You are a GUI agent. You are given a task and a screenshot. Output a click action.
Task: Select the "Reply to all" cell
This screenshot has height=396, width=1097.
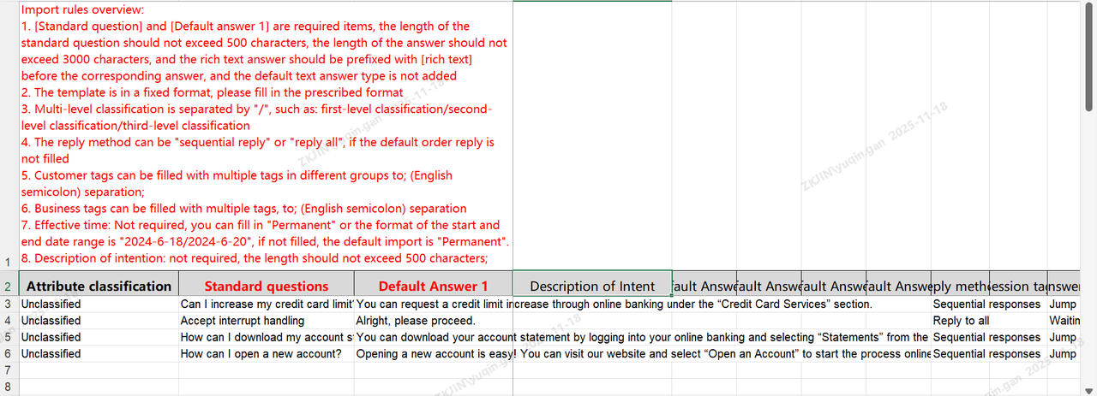[x=960, y=321]
